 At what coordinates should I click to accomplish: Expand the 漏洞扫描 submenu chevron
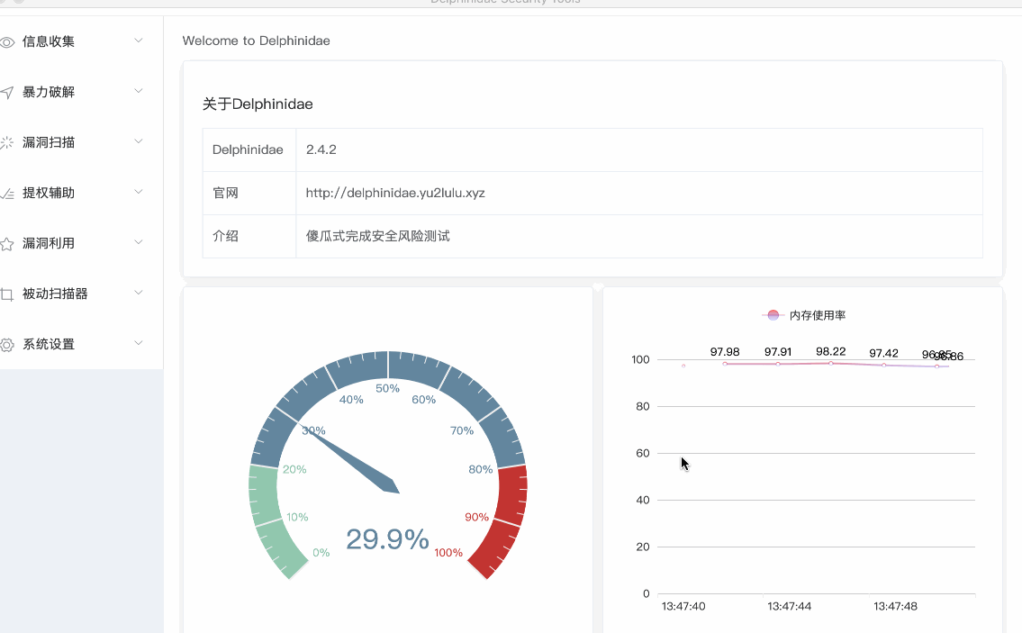138,141
